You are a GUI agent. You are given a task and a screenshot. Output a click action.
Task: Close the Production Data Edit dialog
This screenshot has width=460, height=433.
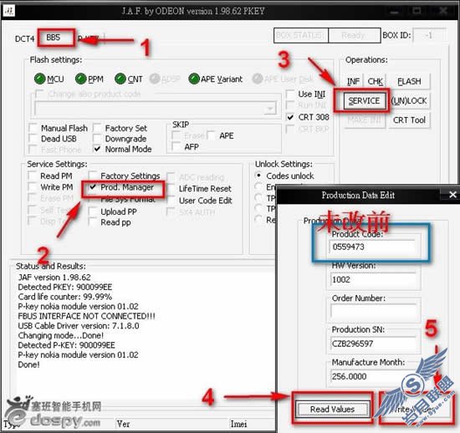452,195
